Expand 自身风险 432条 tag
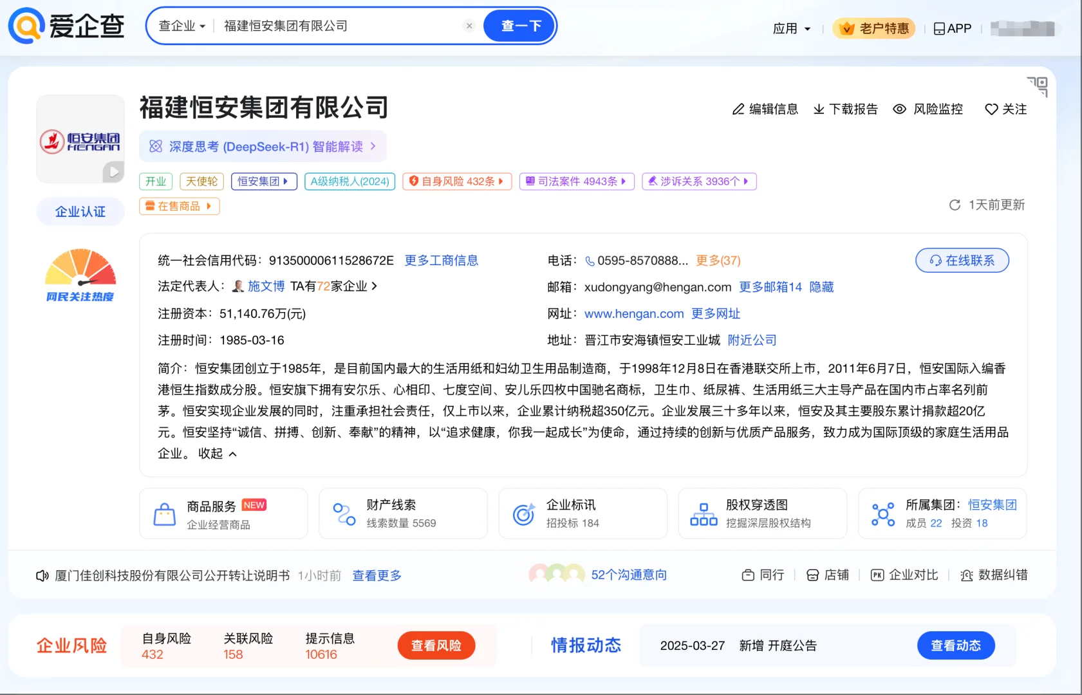Screen dimensions: 1082x695 click(457, 181)
